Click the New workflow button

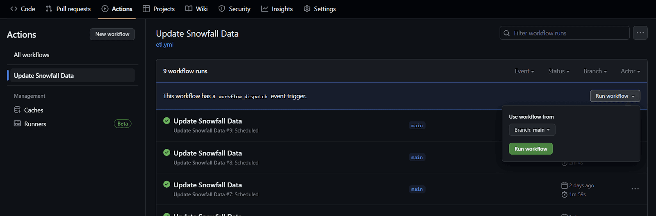pos(112,34)
